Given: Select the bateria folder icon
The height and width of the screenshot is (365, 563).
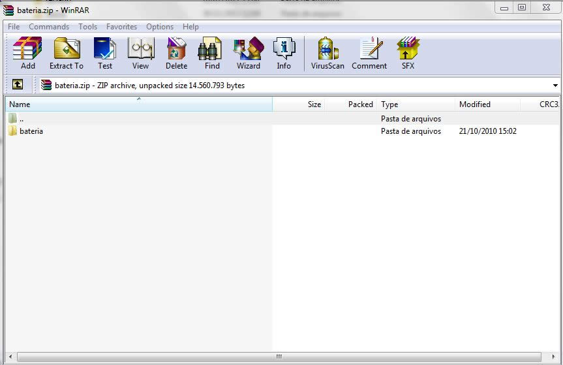Looking at the screenshot, I should pyautogui.click(x=13, y=131).
